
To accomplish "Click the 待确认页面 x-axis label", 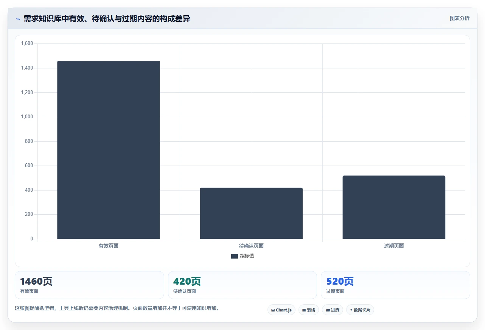I will pos(251,246).
